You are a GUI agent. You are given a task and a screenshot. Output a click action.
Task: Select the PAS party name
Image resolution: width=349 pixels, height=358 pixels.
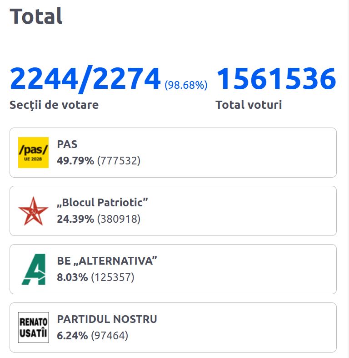[67, 144]
